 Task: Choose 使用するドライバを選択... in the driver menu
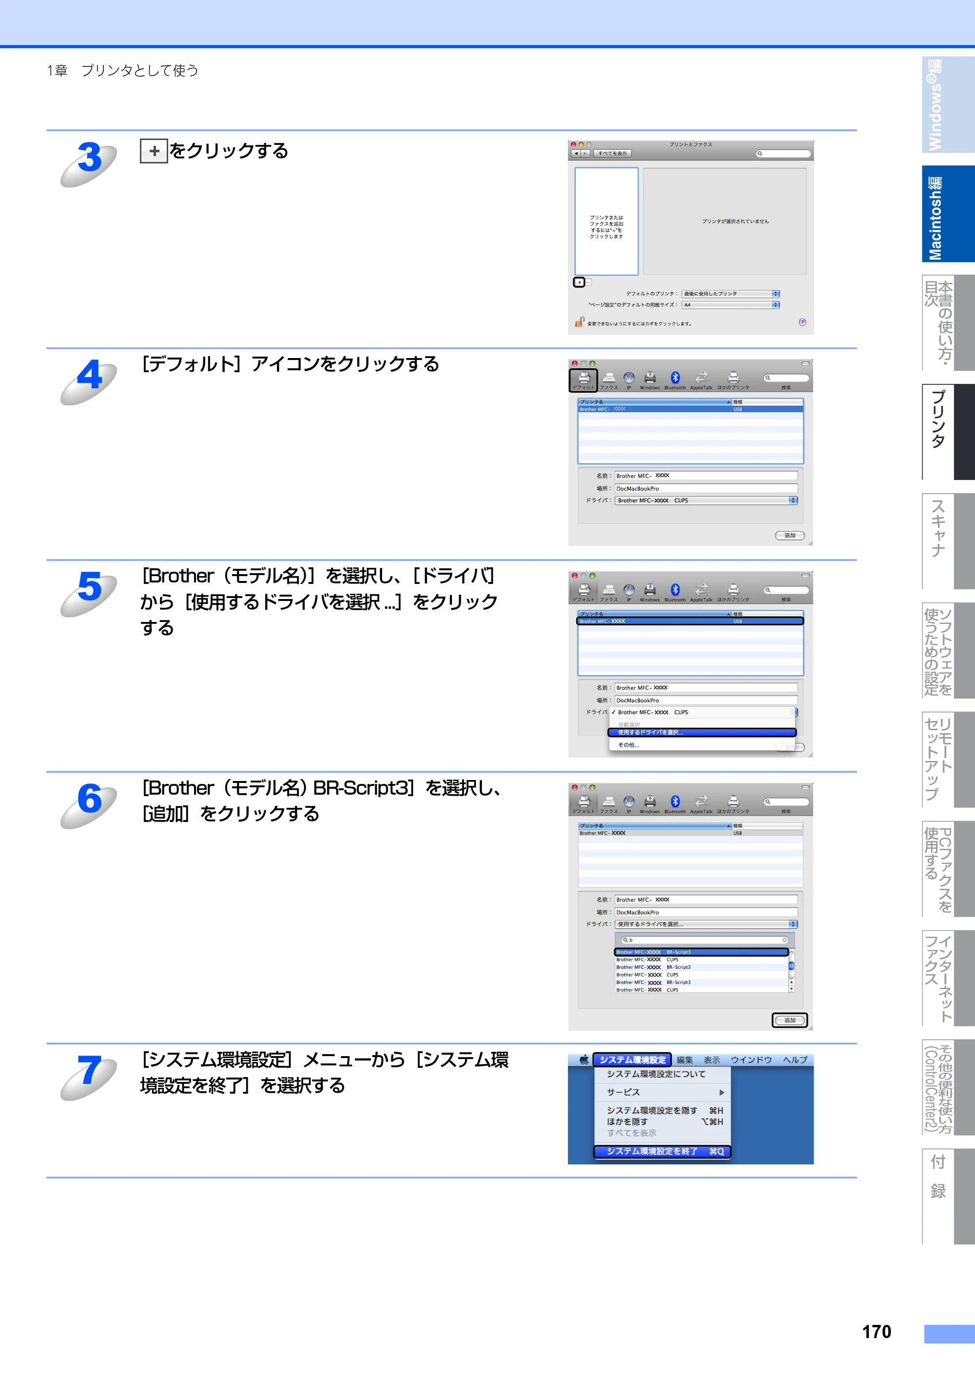click(702, 733)
